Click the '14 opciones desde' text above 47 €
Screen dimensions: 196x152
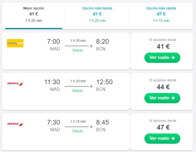coord(162,121)
